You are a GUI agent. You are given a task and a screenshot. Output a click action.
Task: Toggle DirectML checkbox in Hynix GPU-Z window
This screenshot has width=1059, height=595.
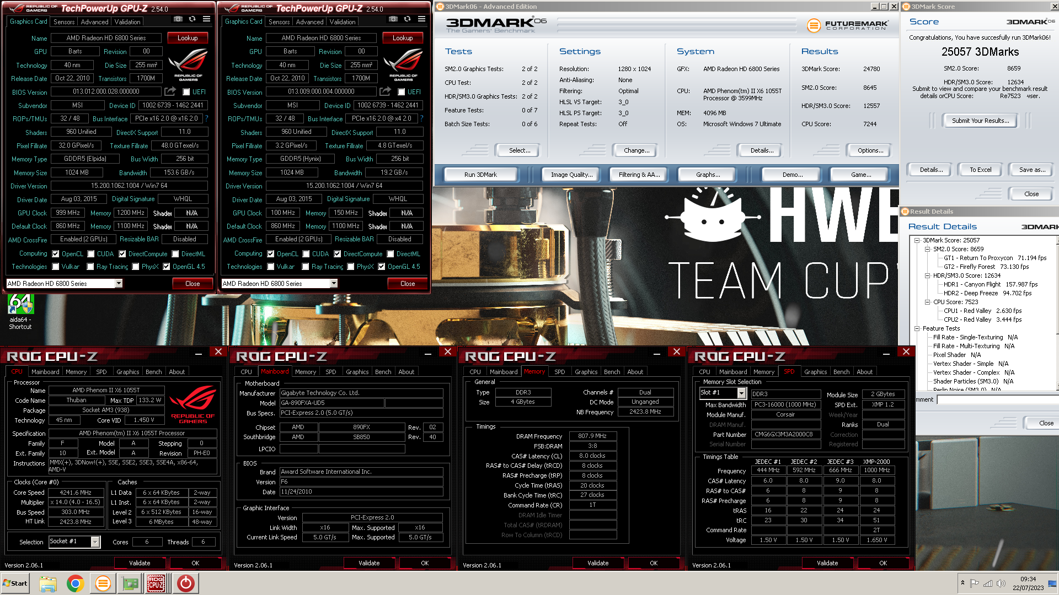click(x=391, y=254)
